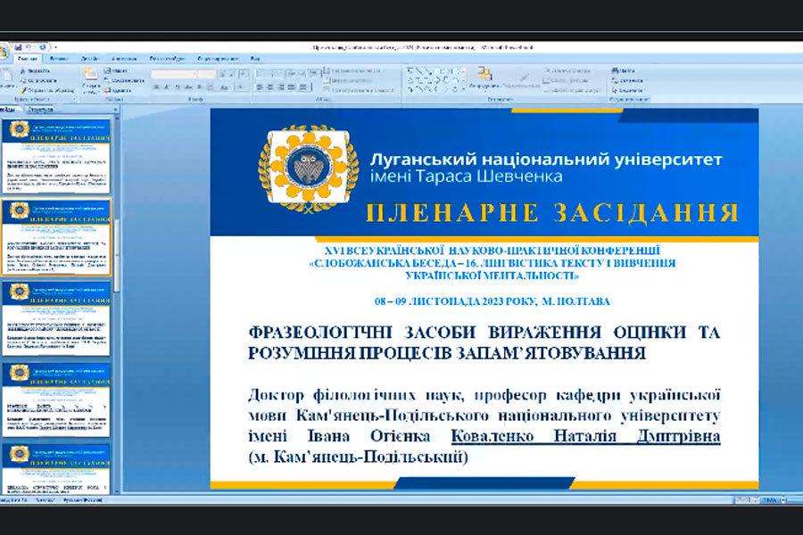Toggle italic formatting in the font group
The image size is (803, 535).
point(167,87)
